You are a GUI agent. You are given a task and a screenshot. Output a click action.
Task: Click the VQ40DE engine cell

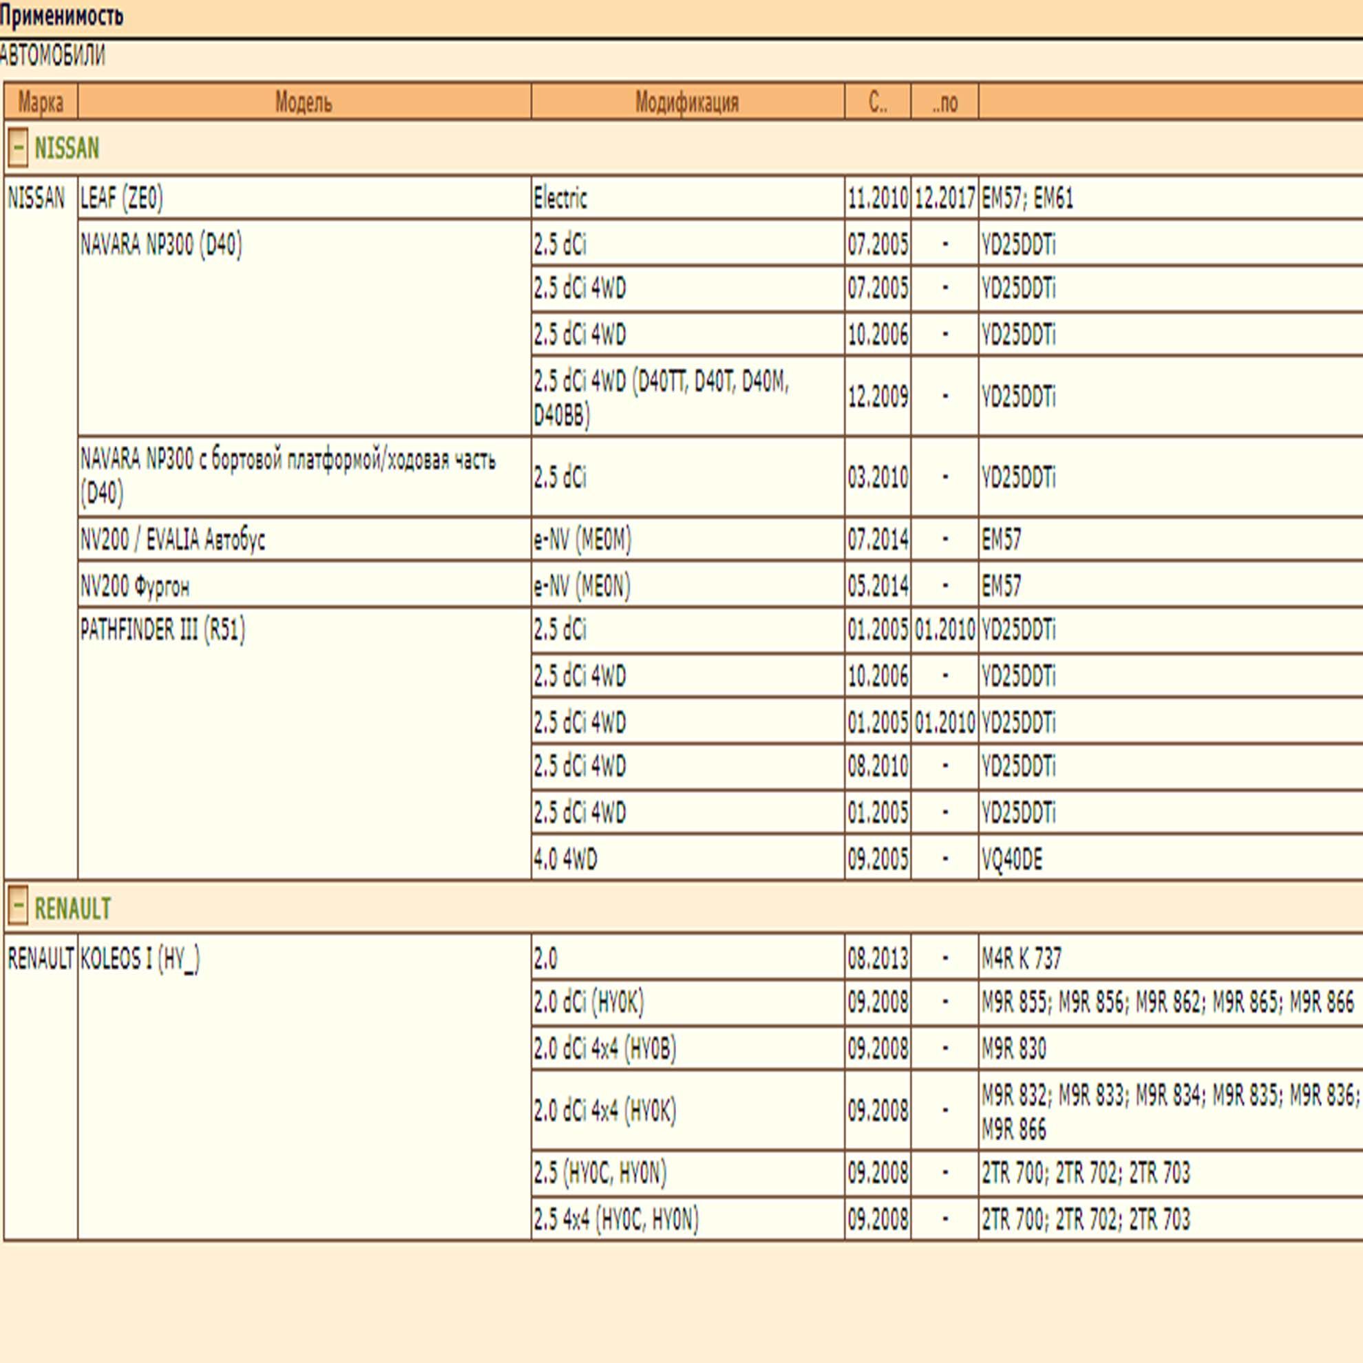(x=1171, y=858)
